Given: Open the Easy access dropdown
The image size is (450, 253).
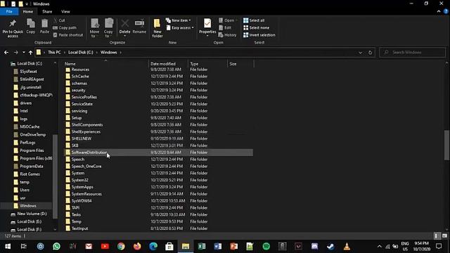Looking at the screenshot, I should tap(180, 28).
